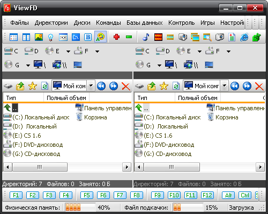Click the F5 function key button
Image resolution: width=268 pixels, height=214 pixels.
point(87,195)
